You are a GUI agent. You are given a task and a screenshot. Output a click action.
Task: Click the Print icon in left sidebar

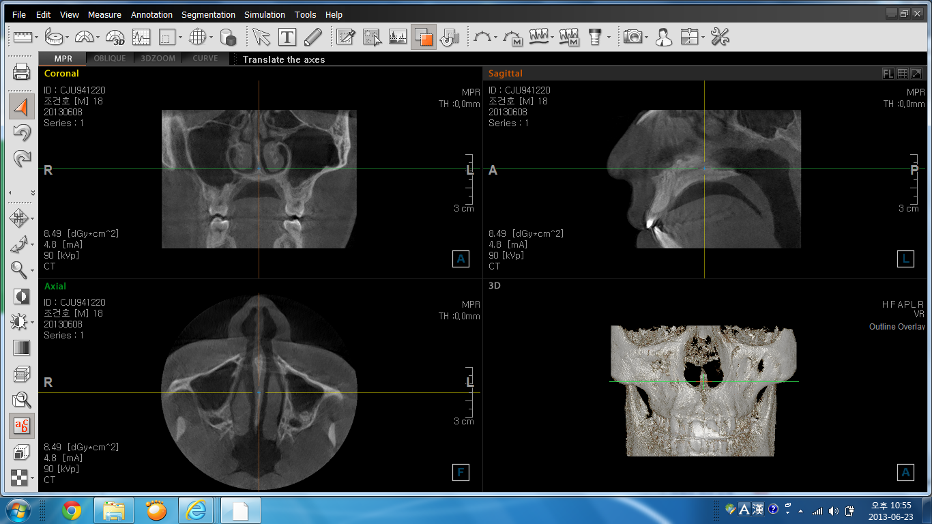pos(22,71)
